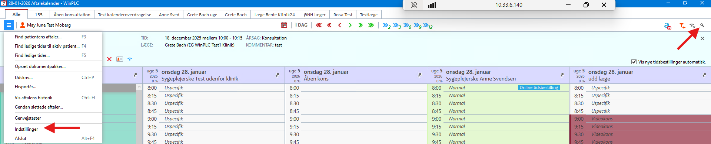The image size is (711, 144).
Task: Go forward with the double green arrows
Action: coord(360,25)
